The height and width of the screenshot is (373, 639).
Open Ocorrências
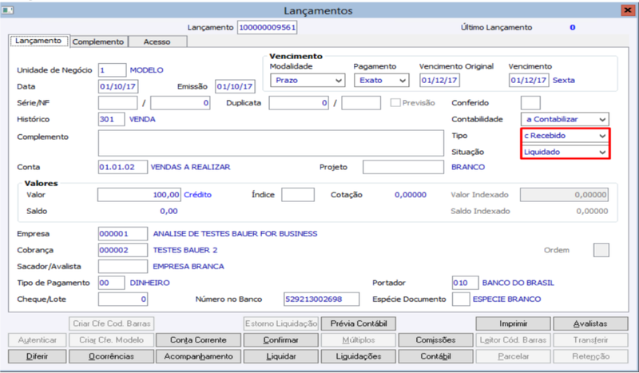pyautogui.click(x=111, y=356)
